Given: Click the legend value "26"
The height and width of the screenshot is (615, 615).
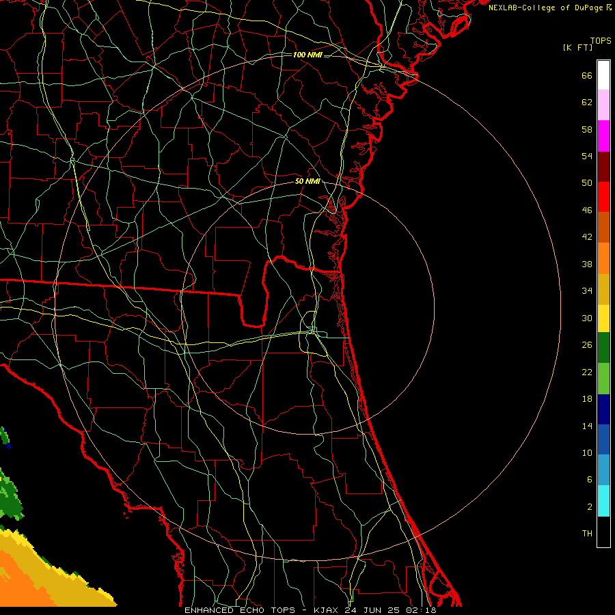Looking at the screenshot, I should 587,345.
